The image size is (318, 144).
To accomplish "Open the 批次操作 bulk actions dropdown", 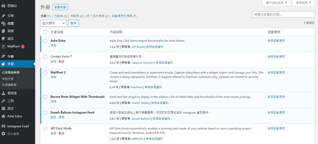I will 53,23.
